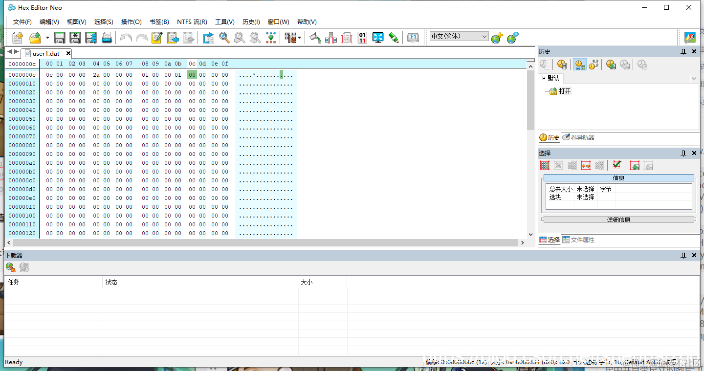704x371 pixels.
Task: Click the Copy clipboard with pencil icon
Action: 157,38
